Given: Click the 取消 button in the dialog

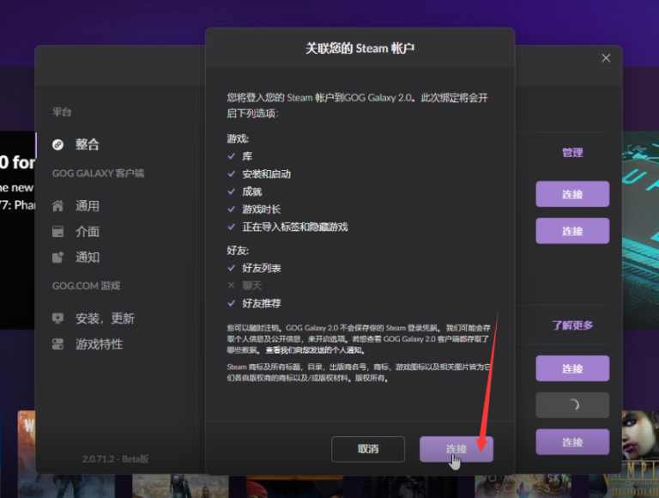Looking at the screenshot, I should pos(368,449).
